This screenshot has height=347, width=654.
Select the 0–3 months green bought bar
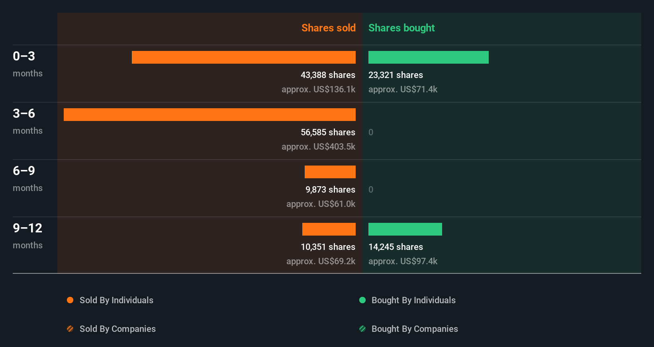coord(429,57)
